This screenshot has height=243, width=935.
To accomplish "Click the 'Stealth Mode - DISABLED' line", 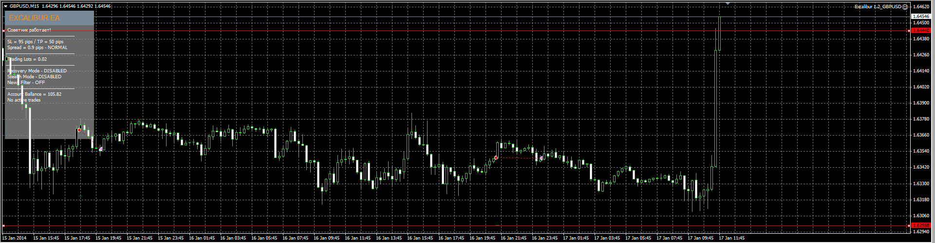I will [x=35, y=77].
